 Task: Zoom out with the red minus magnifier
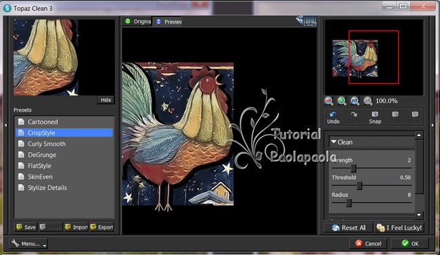click(328, 100)
